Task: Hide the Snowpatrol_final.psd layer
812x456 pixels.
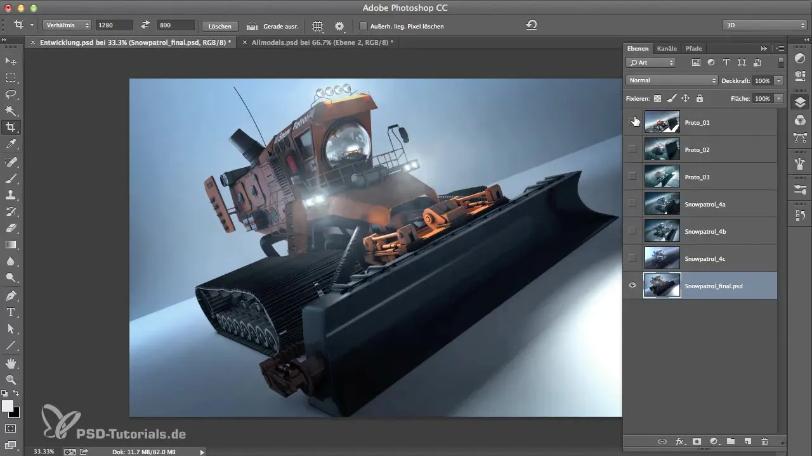Action: (x=632, y=286)
